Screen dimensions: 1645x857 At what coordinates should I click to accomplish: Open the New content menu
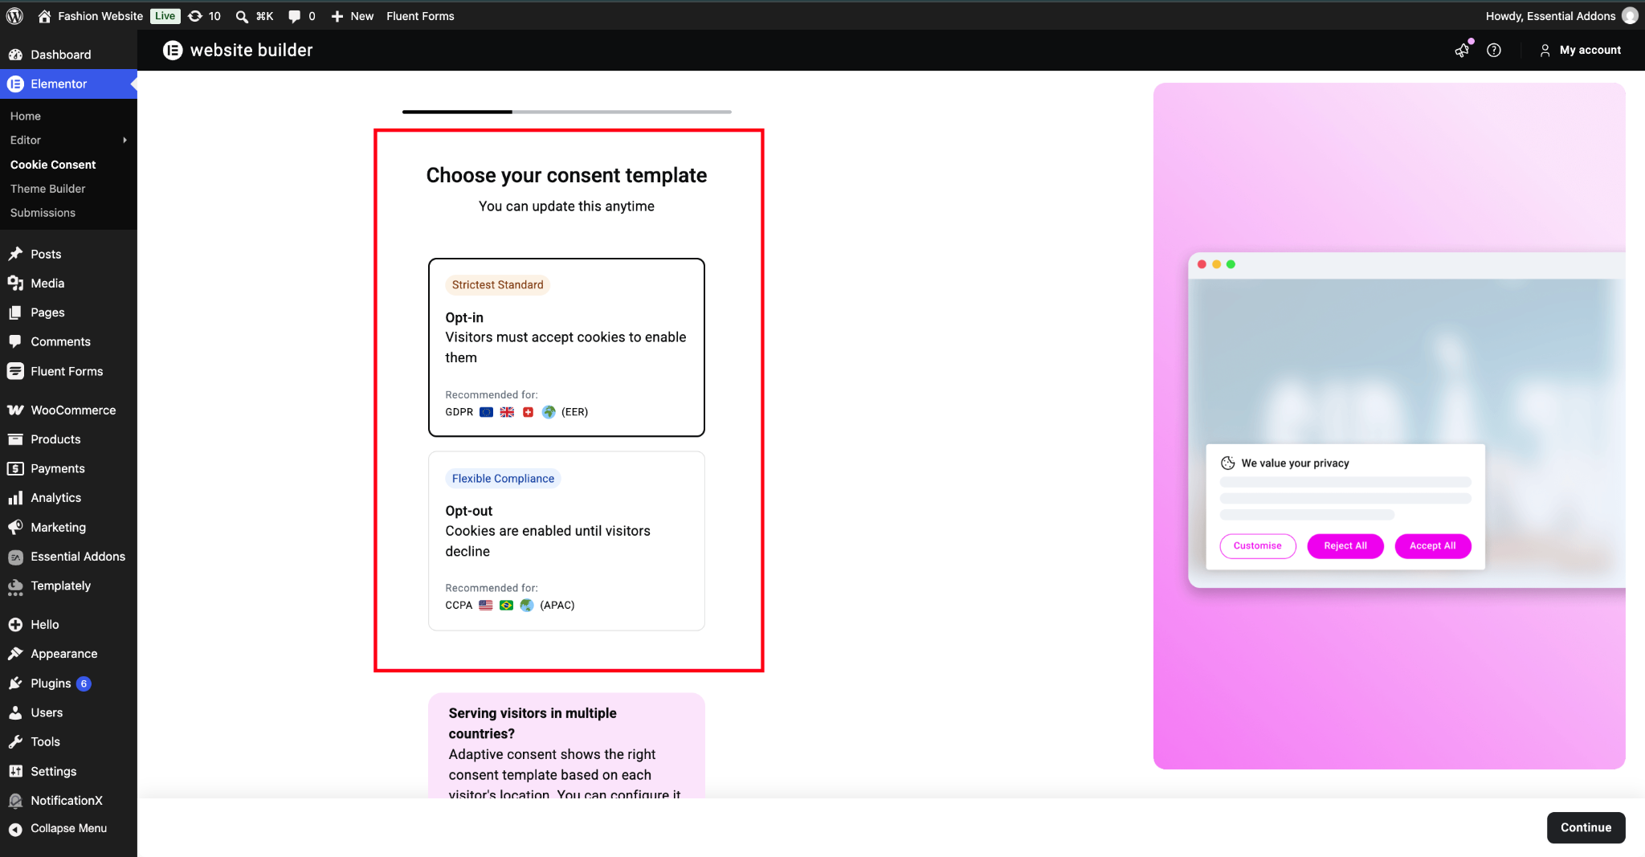pyautogui.click(x=352, y=15)
